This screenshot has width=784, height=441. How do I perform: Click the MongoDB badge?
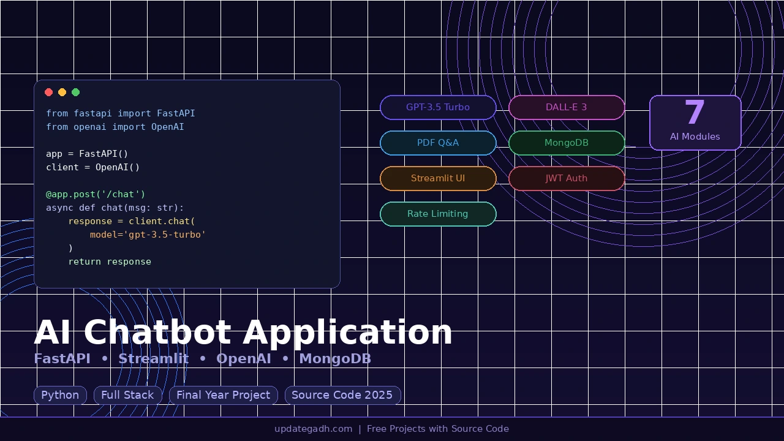click(x=566, y=143)
